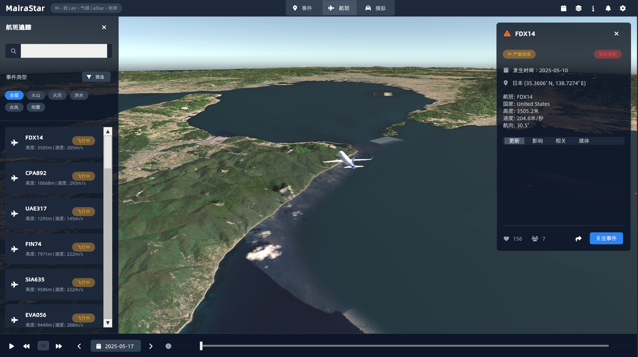
Task: Go to next date with right chevron
Action: (x=151, y=346)
